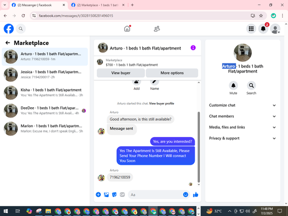Expand the Chat members section
The height and width of the screenshot is (216, 288).
click(242, 116)
